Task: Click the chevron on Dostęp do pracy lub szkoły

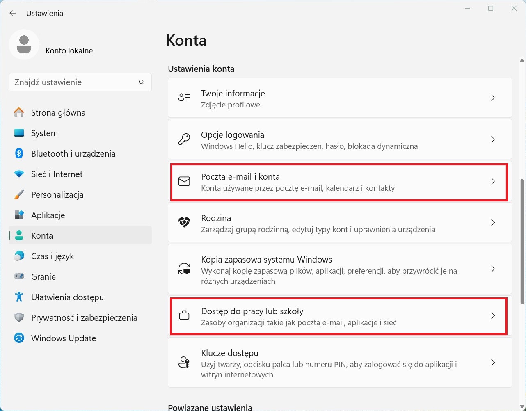Action: [x=493, y=316]
